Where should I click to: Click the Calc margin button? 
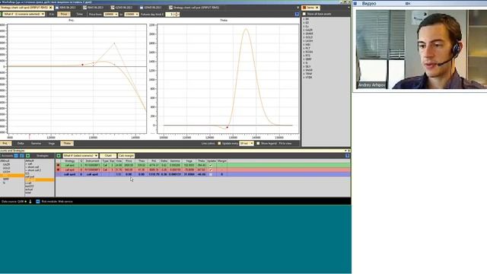[126, 155]
